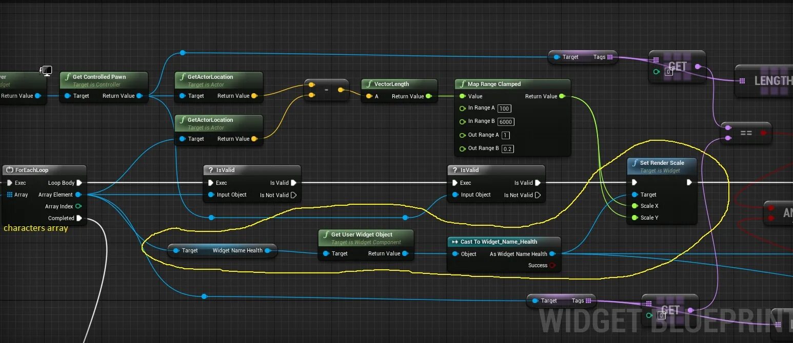Viewport: 793px width, 343px height.
Task: Click Target pin on Get User Widget Object
Action: 326,253
